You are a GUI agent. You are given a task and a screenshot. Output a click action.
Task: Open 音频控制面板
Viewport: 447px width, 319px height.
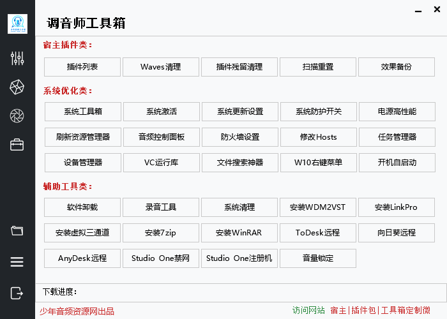[x=162, y=137]
